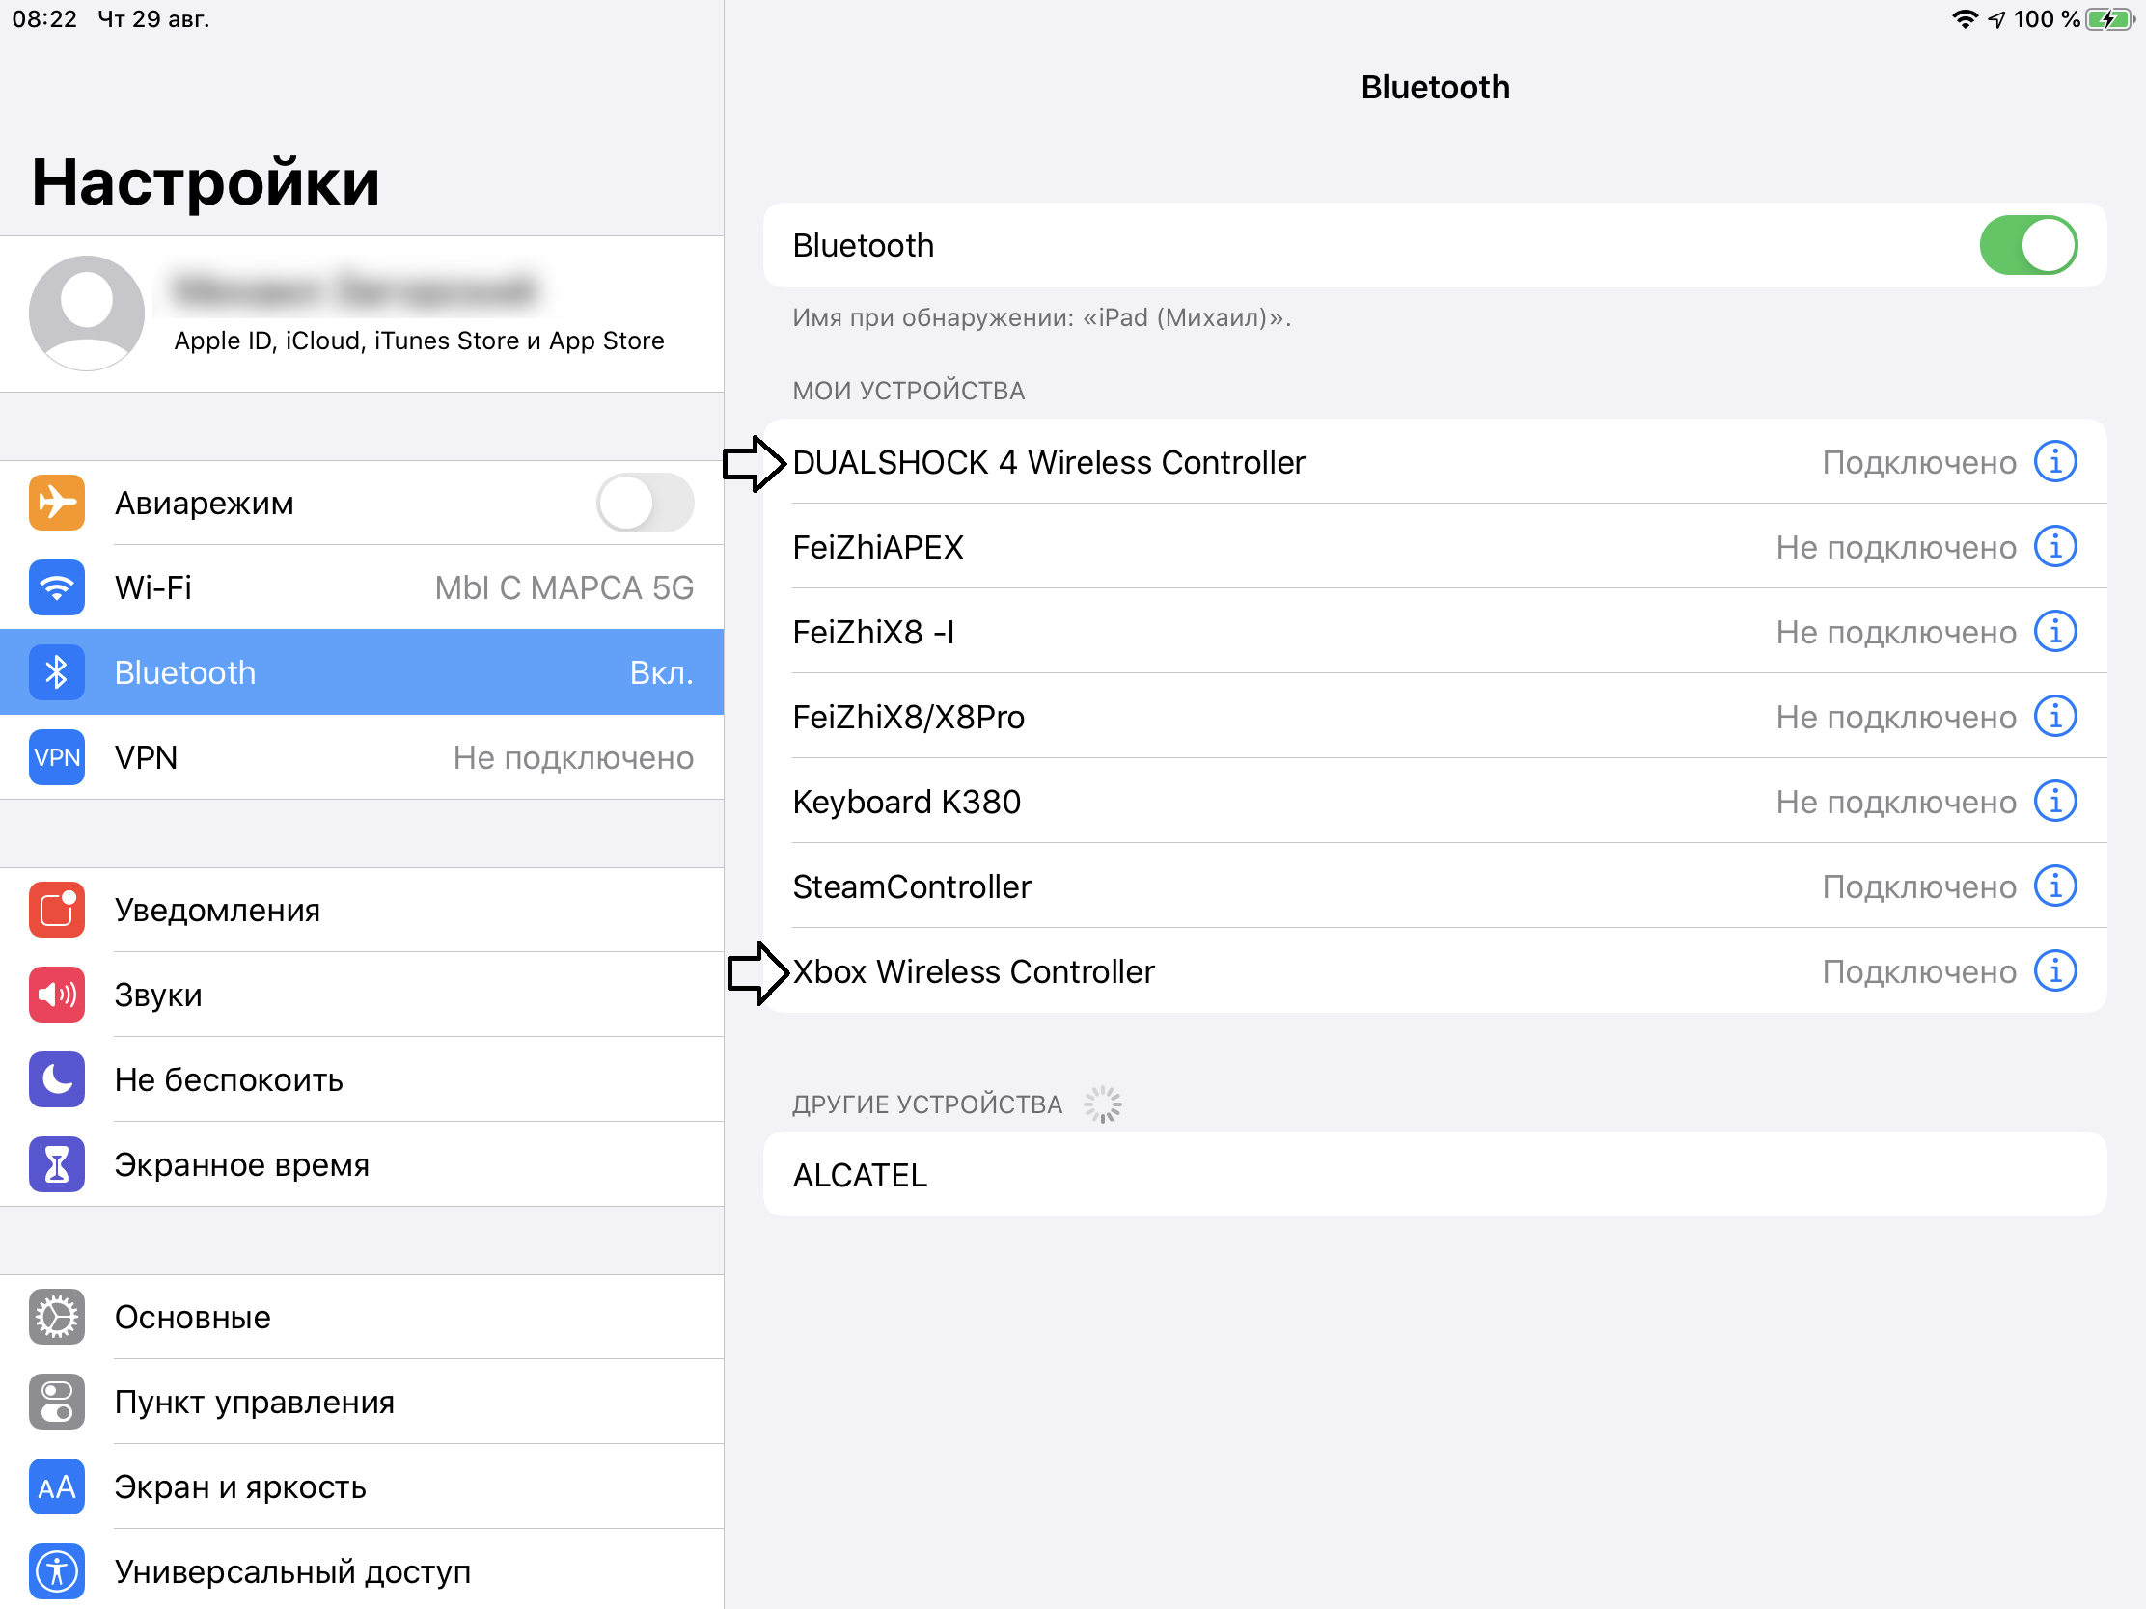Viewport: 2146px width, 1609px height.
Task: Tap SteamController info icon
Action: (x=2053, y=886)
